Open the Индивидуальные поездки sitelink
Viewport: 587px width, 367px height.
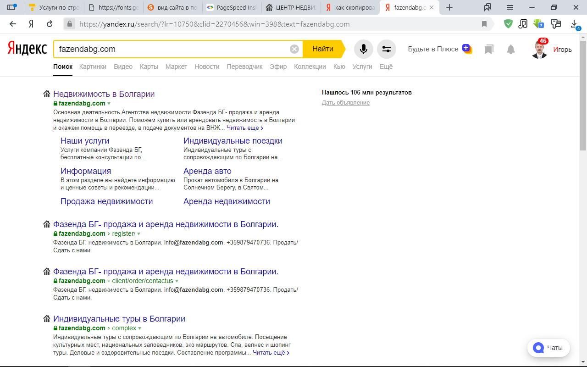click(233, 141)
